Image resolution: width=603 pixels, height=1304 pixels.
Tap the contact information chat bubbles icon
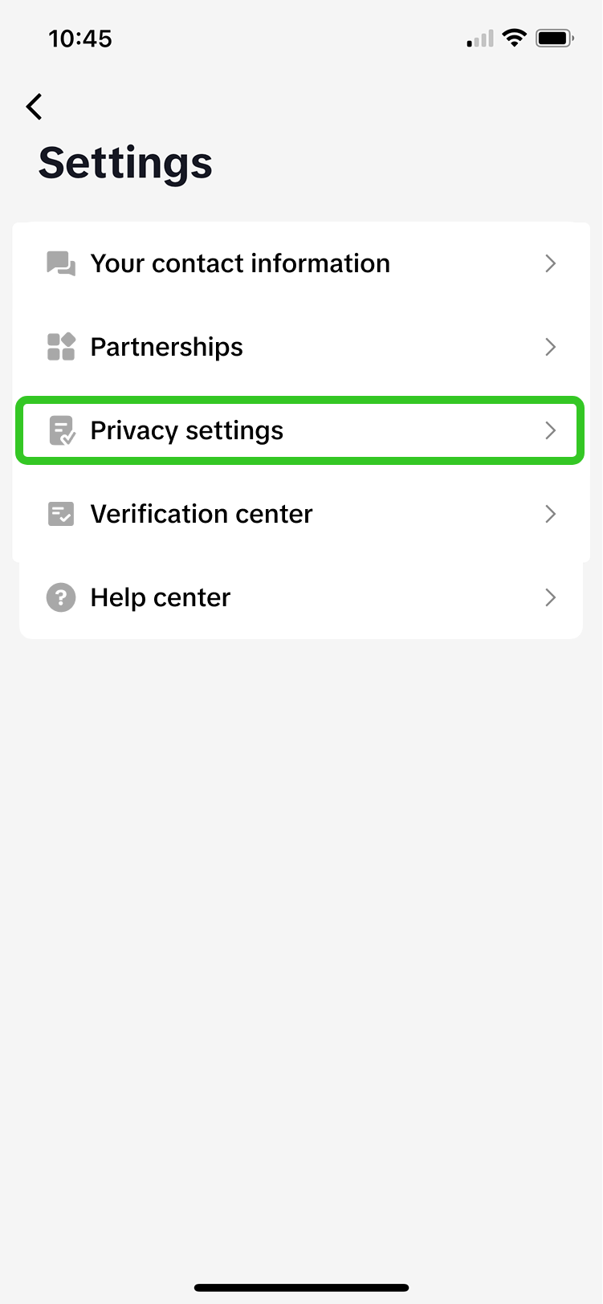tap(61, 263)
